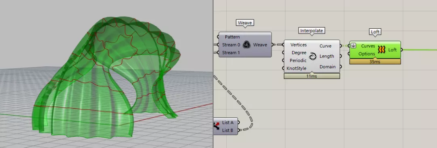Toggle the flatten arrow on Loft Curves input
Viewport: 437px width, 148px height.
[353, 45]
